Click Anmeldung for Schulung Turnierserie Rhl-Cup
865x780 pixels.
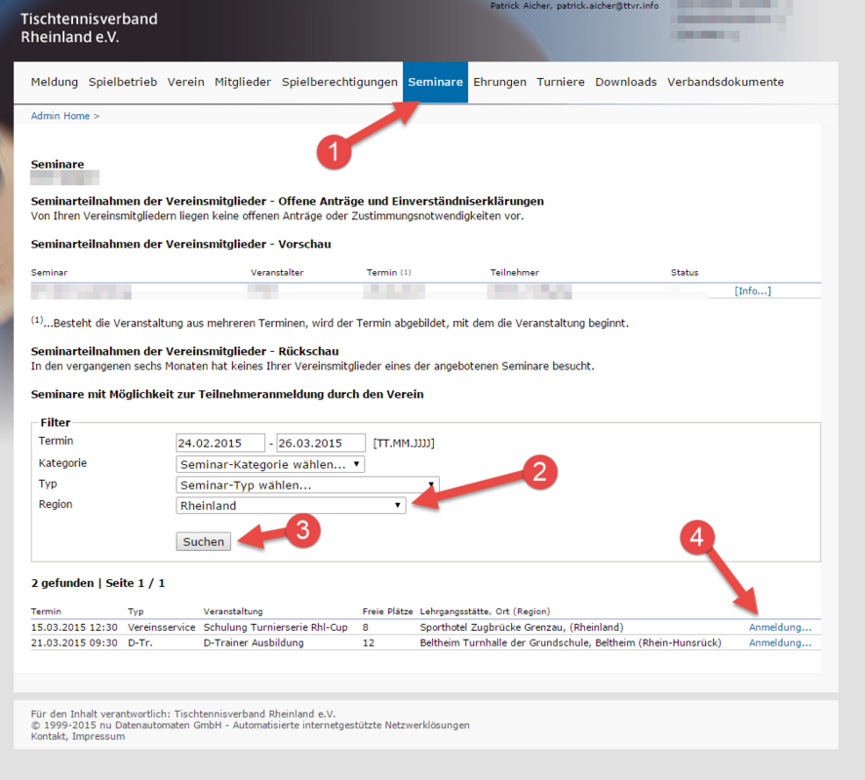(779, 627)
